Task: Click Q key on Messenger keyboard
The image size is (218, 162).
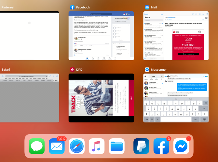Action: pyautogui.click(x=146, y=103)
